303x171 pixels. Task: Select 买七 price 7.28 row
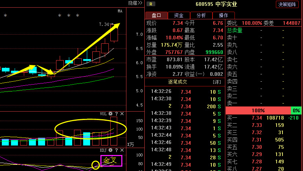(263, 162)
